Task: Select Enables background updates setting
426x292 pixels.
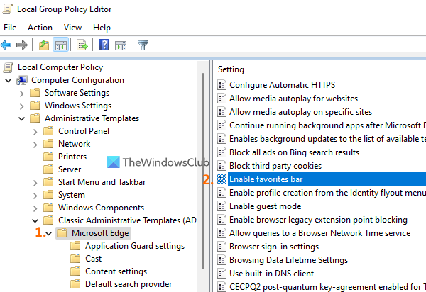Action: tap(327, 139)
